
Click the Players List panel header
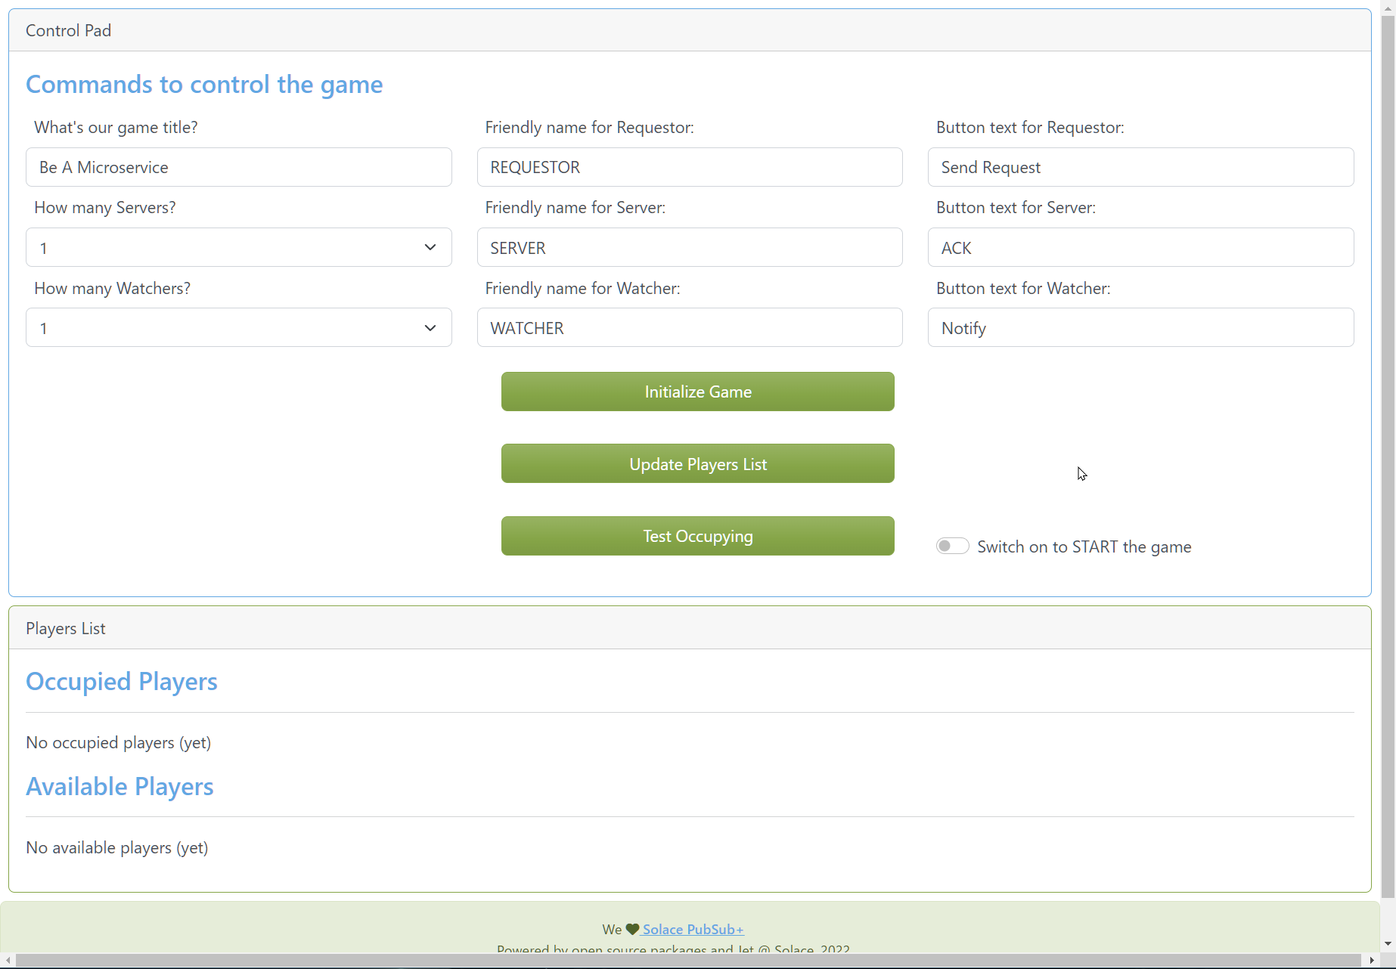pyautogui.click(x=65, y=628)
